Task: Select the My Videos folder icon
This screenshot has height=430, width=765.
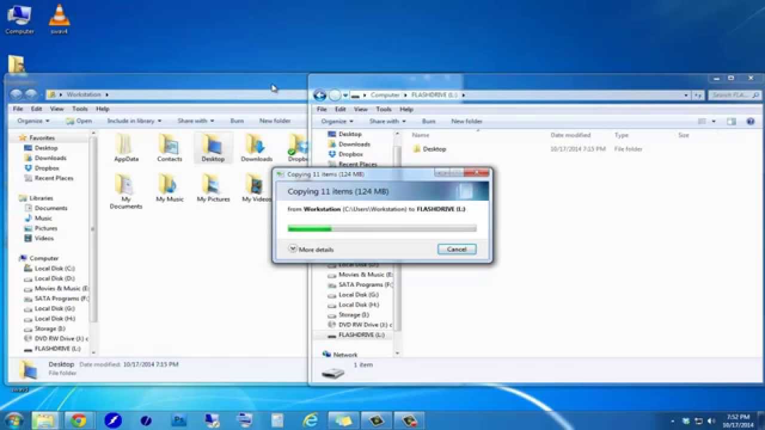Action: coord(256,188)
